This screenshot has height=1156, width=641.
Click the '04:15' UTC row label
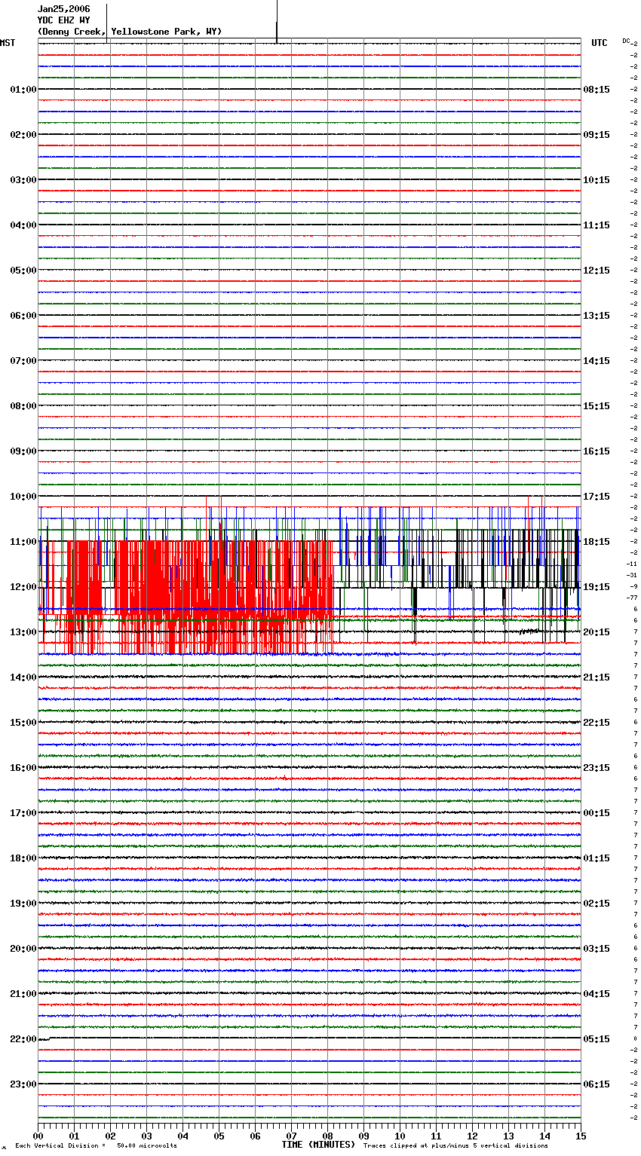point(597,994)
